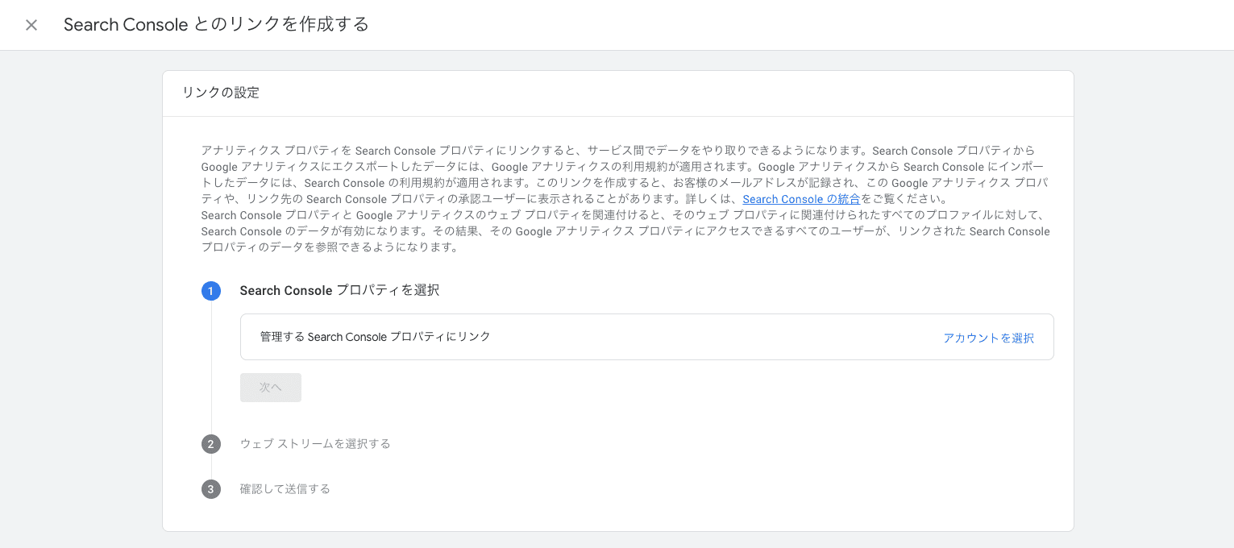Screen dimensions: 1234x548
Task: Click the dialog title Search Console とのリンクを作成する
Action: click(218, 24)
